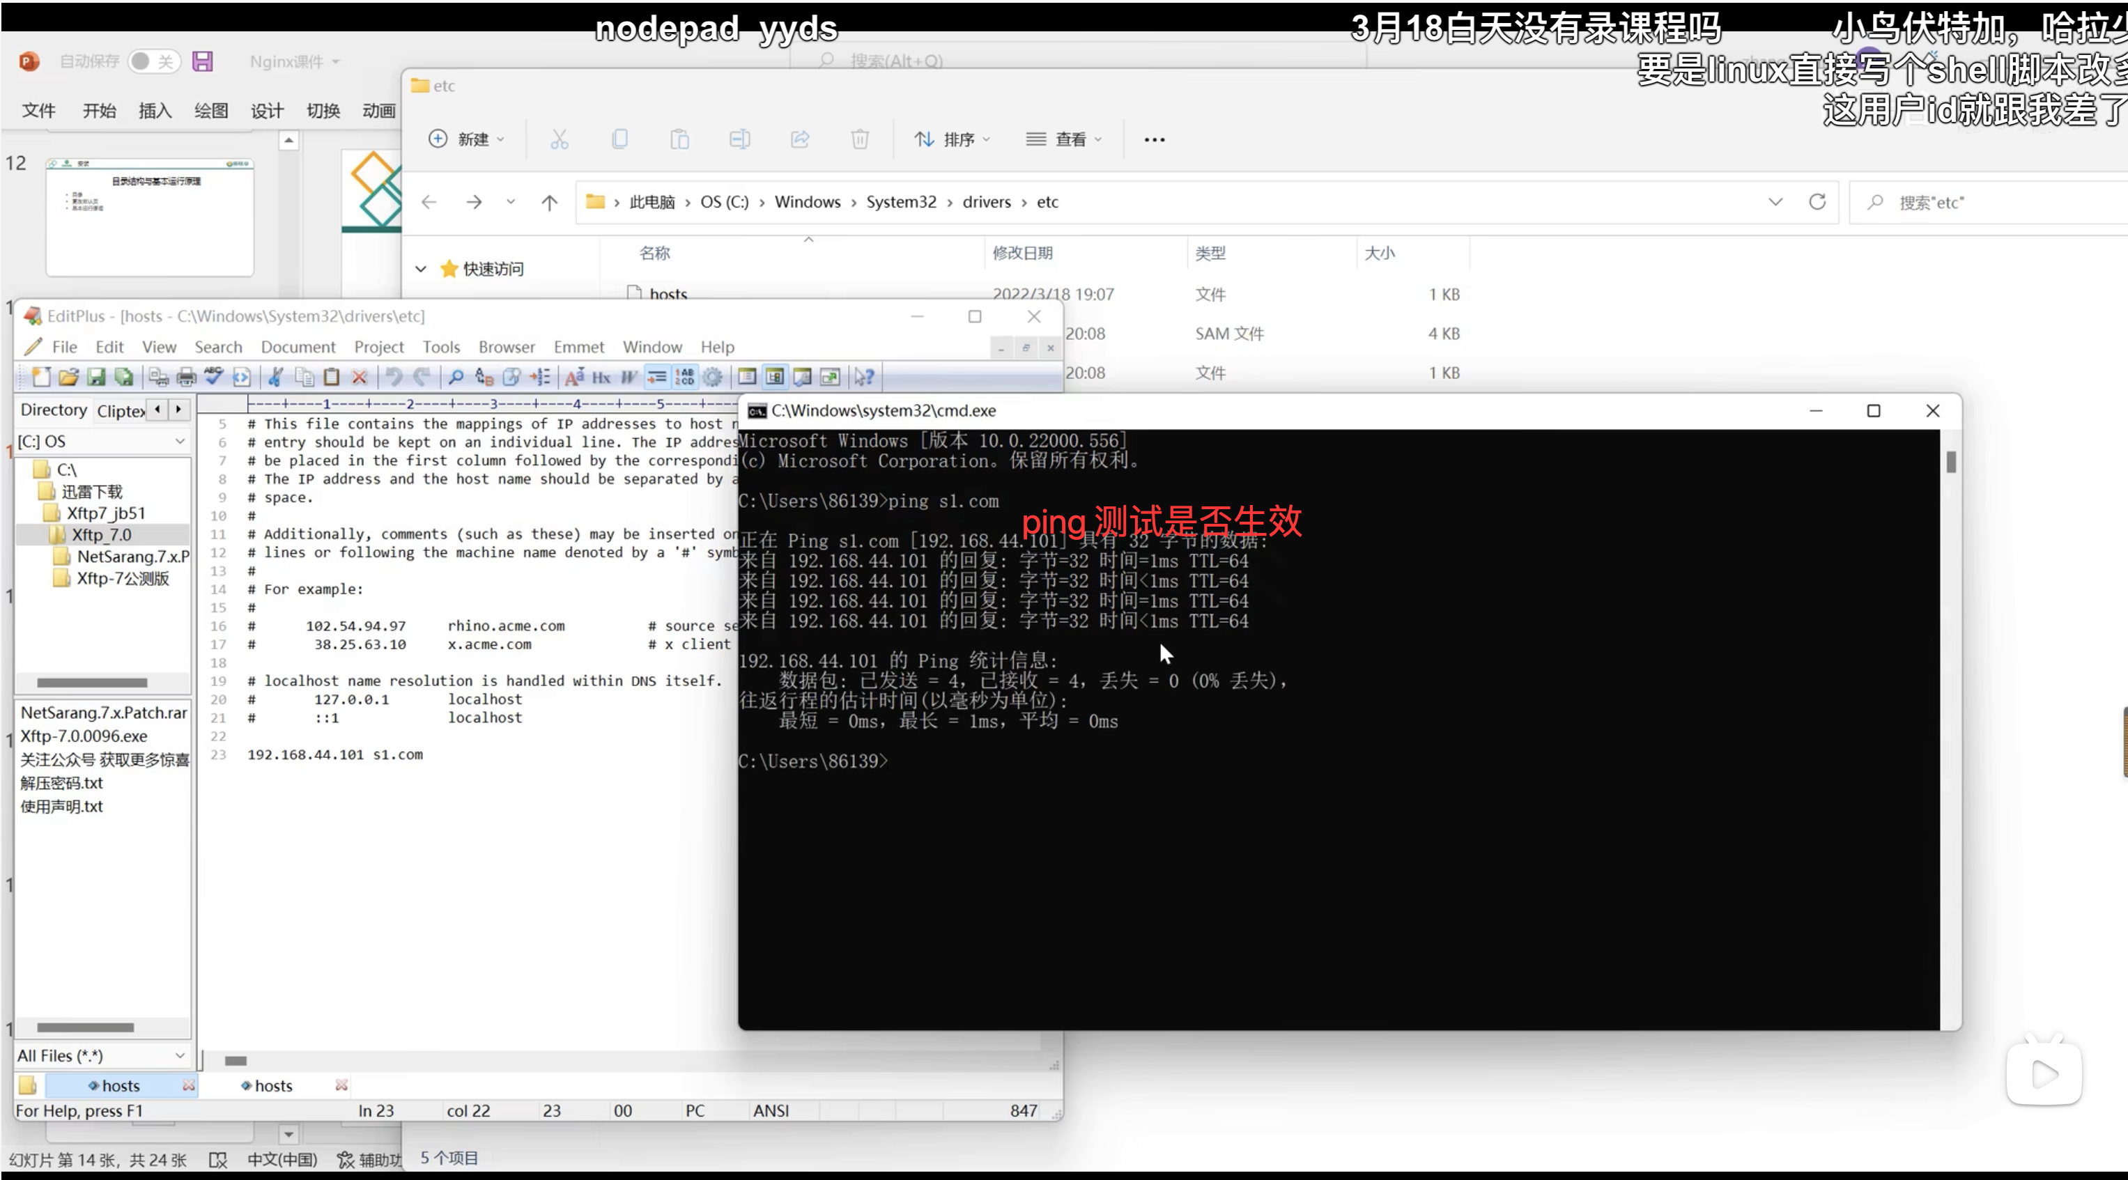Click the Preferences gear icon in EditPlus

(713, 378)
